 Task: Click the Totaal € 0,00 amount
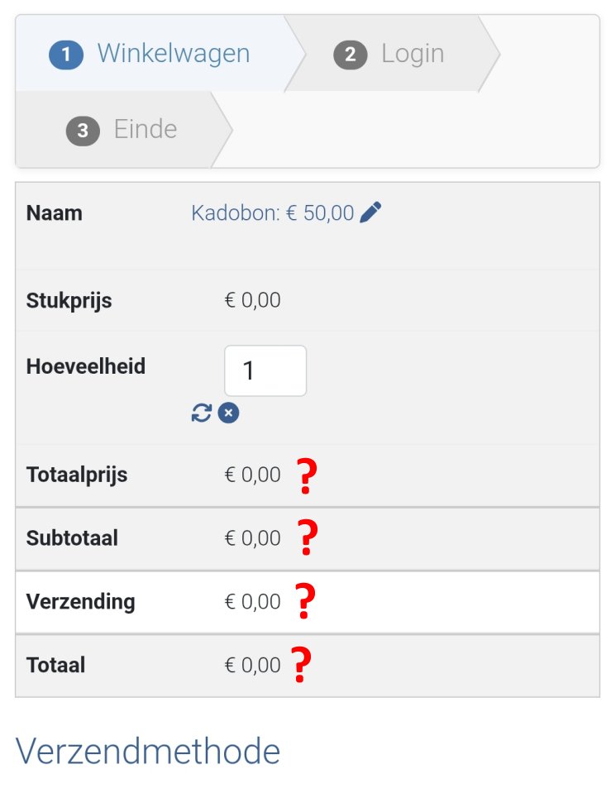coord(252,665)
